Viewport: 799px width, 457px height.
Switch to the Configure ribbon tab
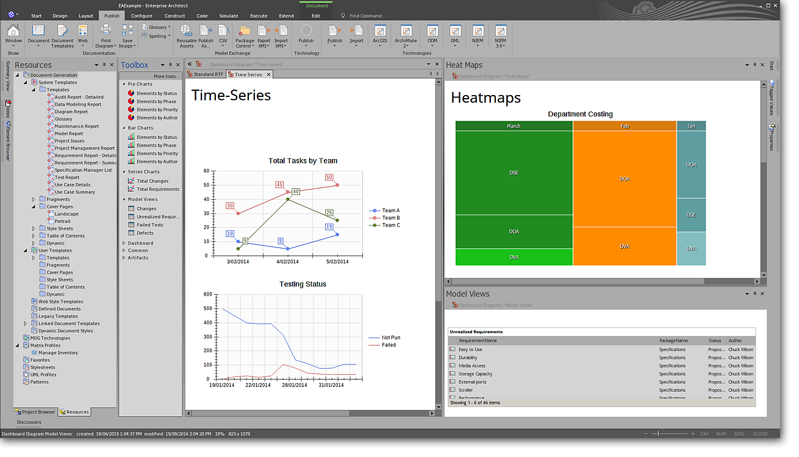click(142, 16)
